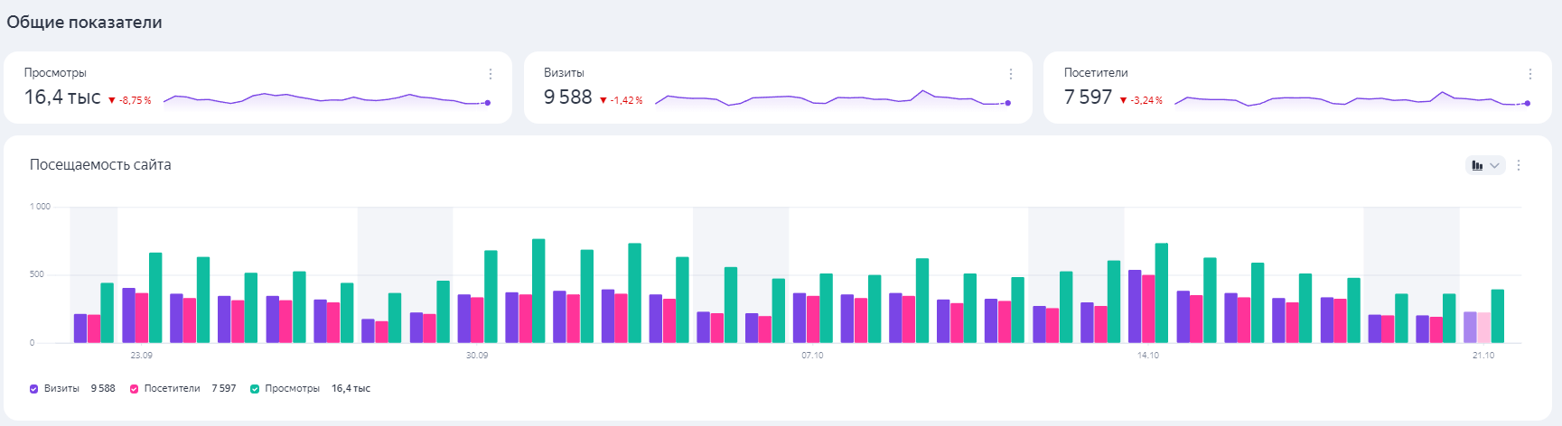Click the Просмотры sparkline end point
Viewport: 1562px width, 426px height.
(488, 103)
